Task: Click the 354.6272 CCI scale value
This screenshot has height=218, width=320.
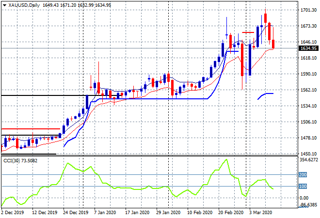Action: coord(309,160)
